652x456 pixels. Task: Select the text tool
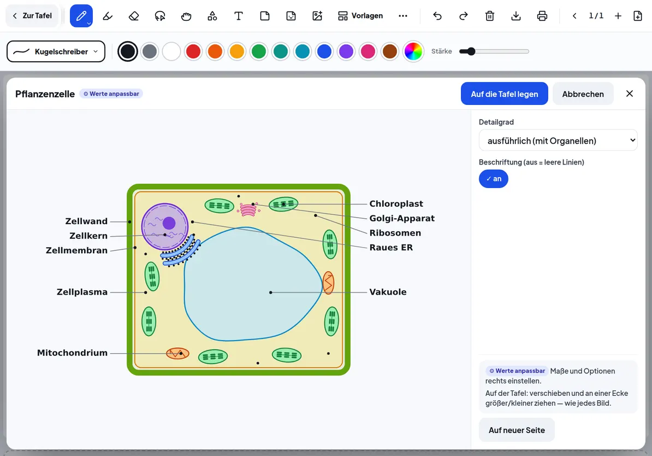[x=239, y=16]
